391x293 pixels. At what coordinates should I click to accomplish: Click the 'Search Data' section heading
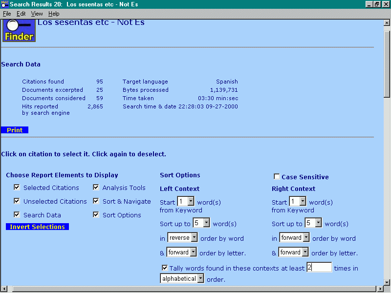[21, 64]
